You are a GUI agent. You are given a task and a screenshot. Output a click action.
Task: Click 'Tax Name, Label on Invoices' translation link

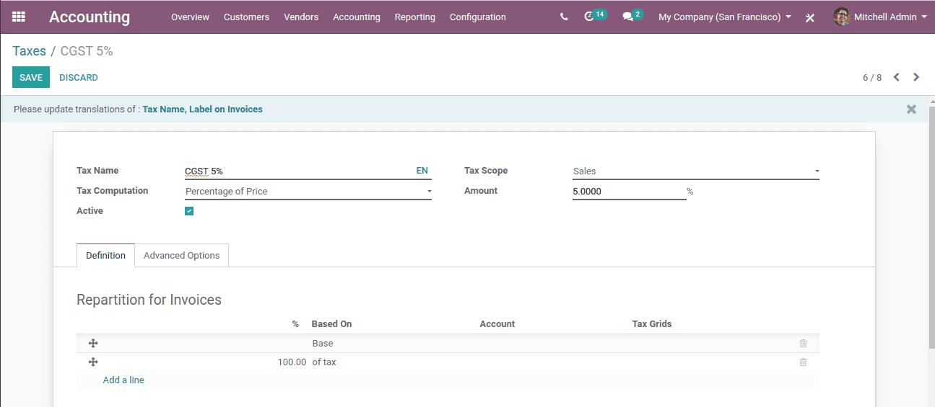click(x=202, y=109)
